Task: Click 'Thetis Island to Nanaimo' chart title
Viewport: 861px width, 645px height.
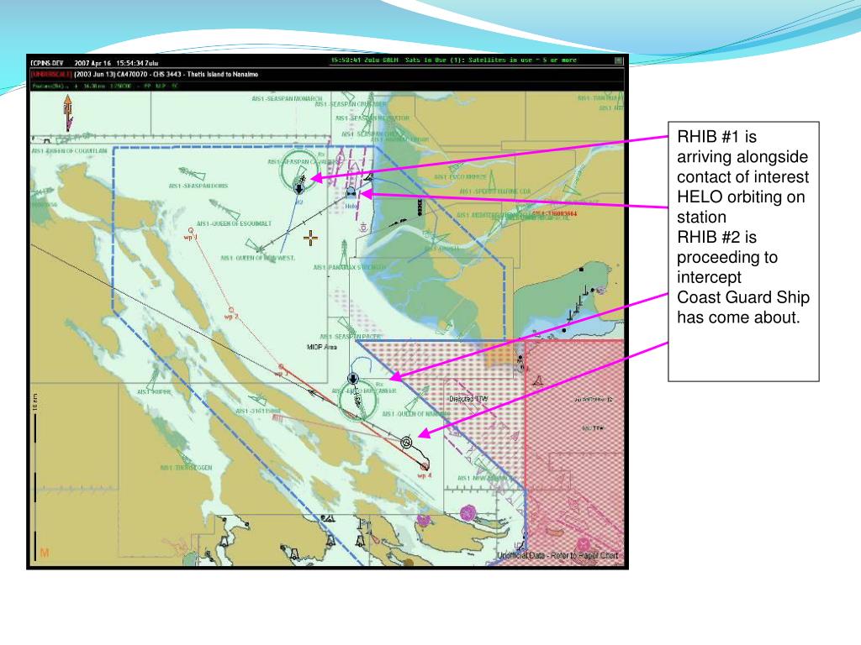Action: 222,74
